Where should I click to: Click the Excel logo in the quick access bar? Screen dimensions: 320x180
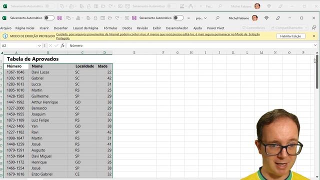pos(4,18)
